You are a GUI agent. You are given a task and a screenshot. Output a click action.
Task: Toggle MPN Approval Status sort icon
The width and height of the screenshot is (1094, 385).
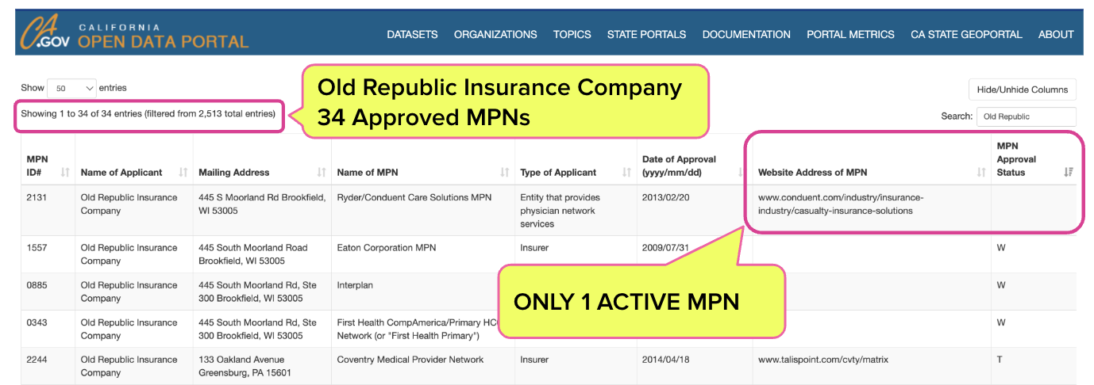[x=1069, y=172]
